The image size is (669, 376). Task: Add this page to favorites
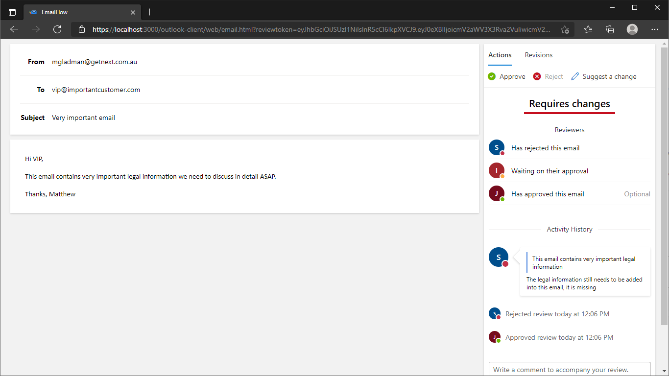pyautogui.click(x=565, y=29)
